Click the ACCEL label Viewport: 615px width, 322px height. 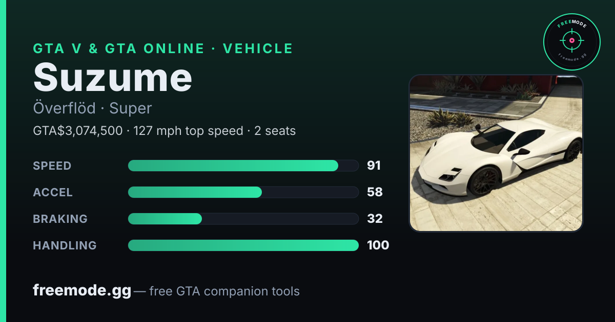click(x=53, y=192)
